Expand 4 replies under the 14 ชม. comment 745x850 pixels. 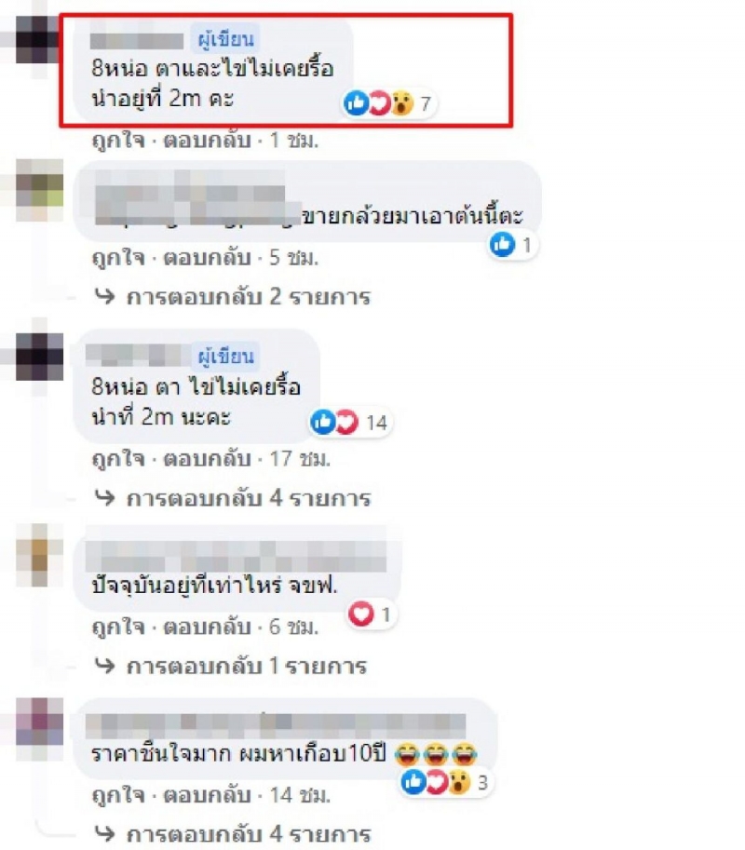pos(233,834)
